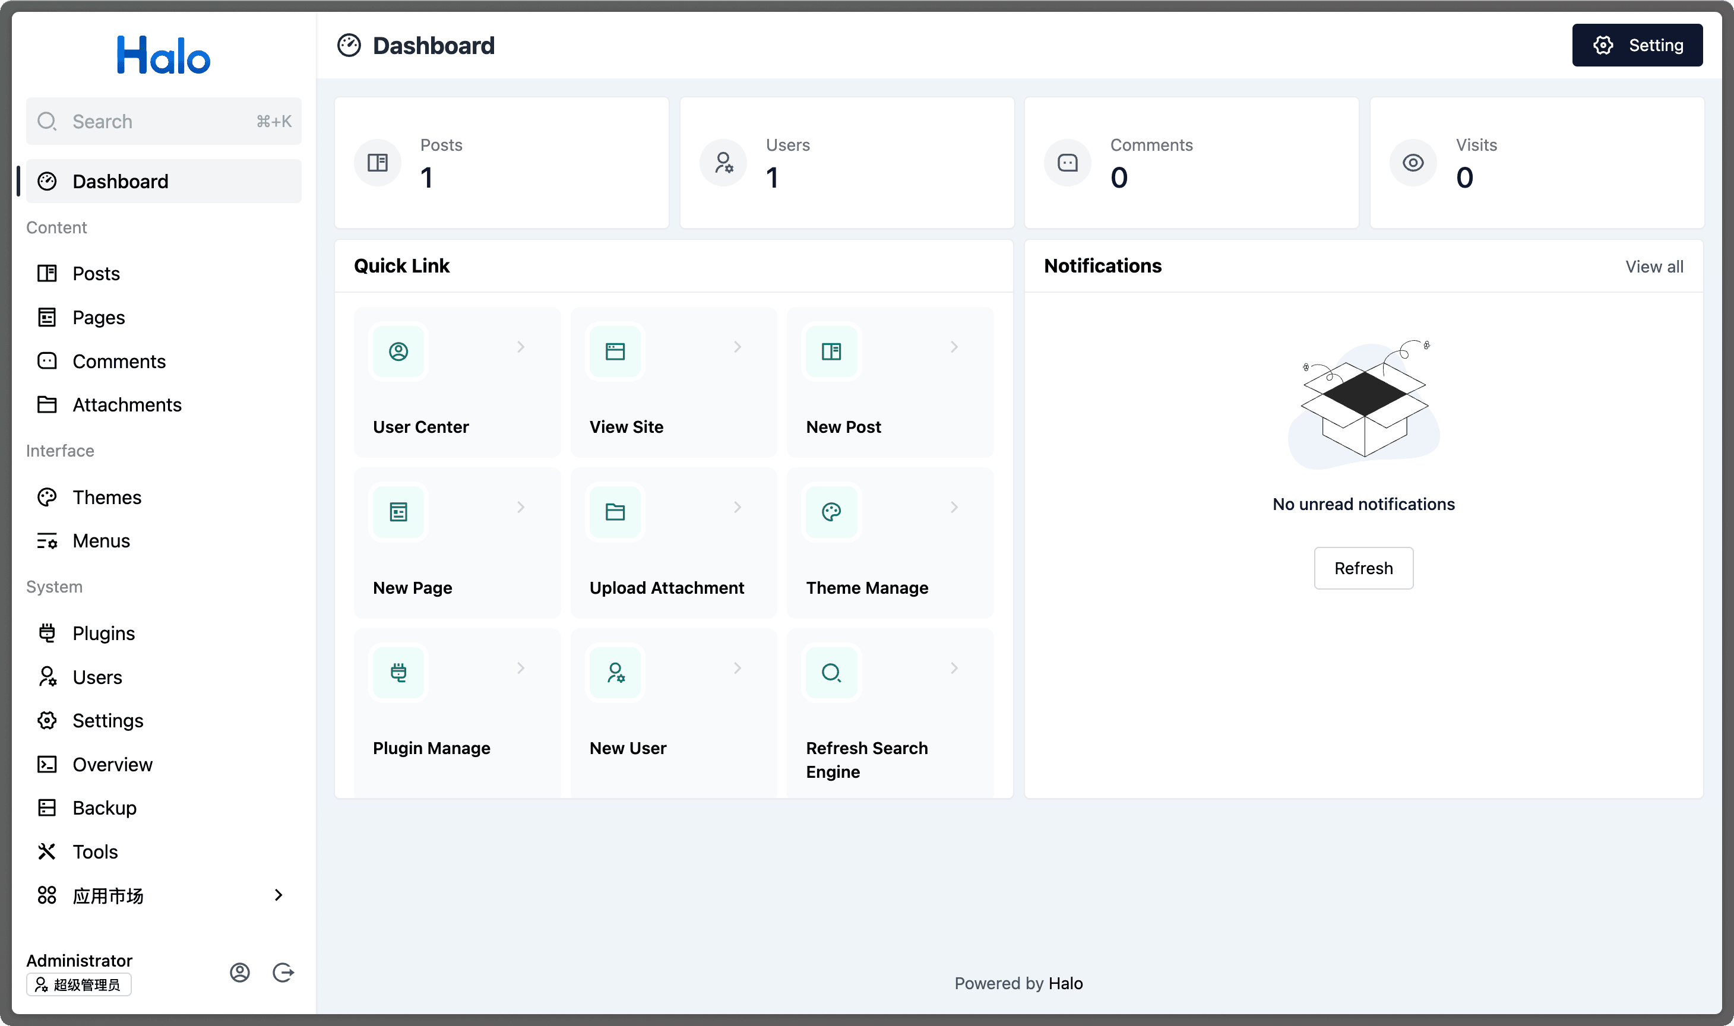The width and height of the screenshot is (1734, 1026).
Task: Select the Plugin Manage quick link icon
Action: [x=399, y=672]
